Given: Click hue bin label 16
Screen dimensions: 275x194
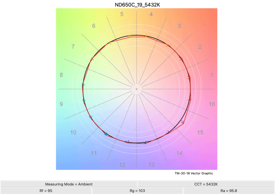Looking at the screenshot, I should point(212,104).
